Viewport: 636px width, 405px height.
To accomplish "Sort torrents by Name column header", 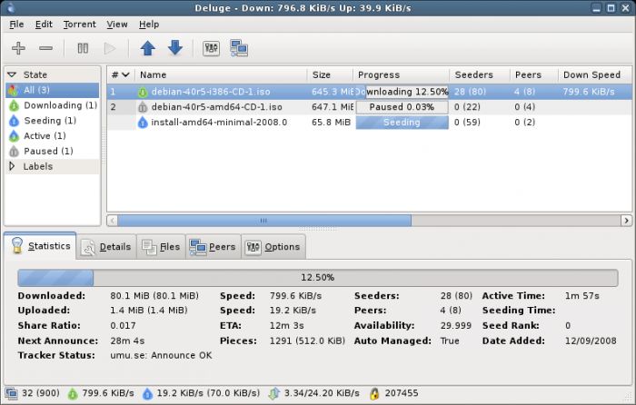I will (222, 74).
